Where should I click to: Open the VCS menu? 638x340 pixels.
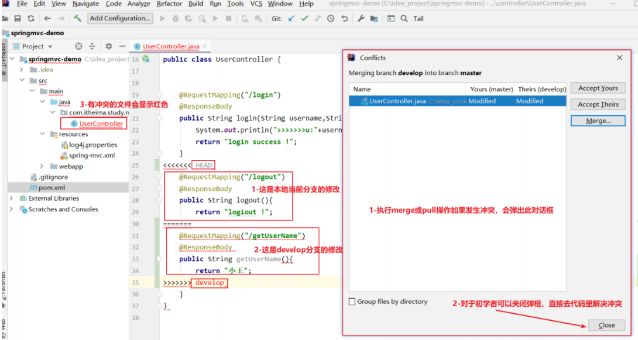tap(256, 4)
